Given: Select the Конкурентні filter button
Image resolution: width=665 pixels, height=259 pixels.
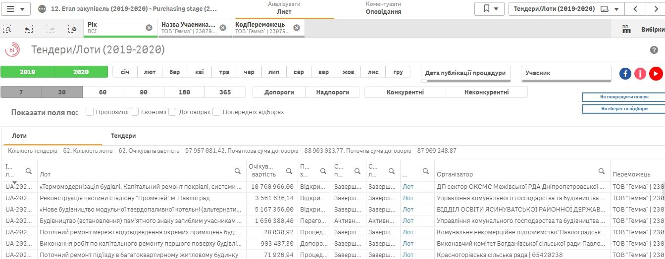Looking at the screenshot, I should 405,92.
